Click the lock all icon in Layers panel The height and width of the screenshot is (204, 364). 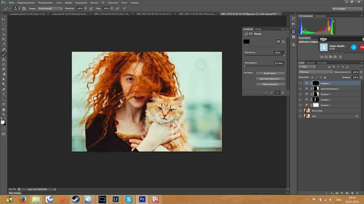(x=325, y=78)
